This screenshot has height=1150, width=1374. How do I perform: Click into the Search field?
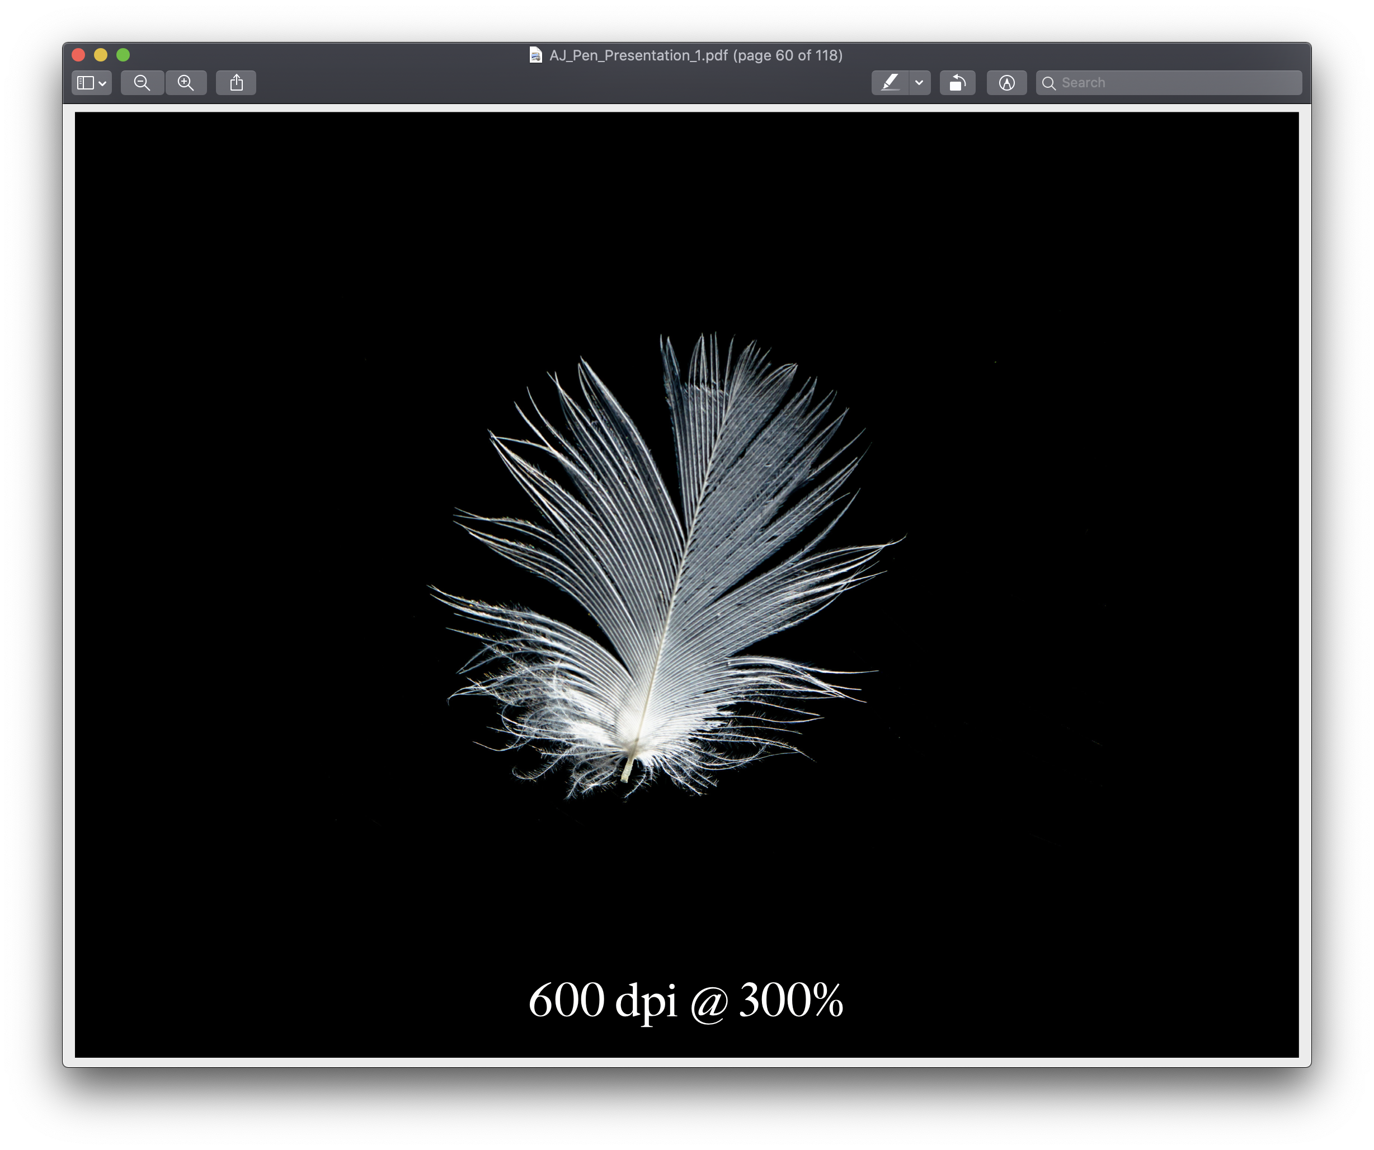(x=1178, y=83)
